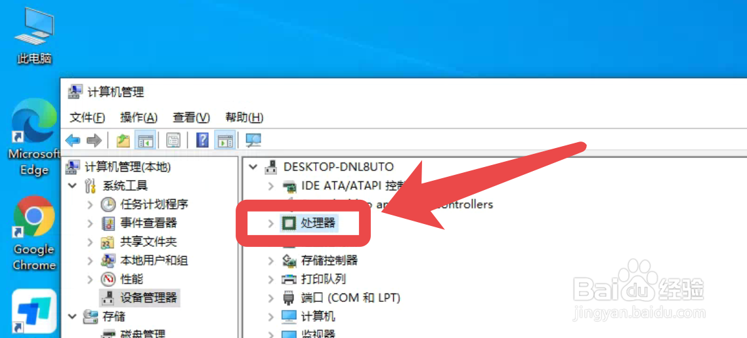This screenshot has height=338, width=747.
Task: Open the 文件(F) menu
Action: click(x=87, y=117)
